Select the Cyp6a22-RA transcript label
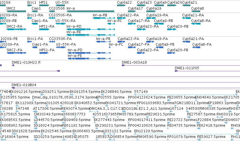This screenshot has height=141, width=240. pos(128,15)
